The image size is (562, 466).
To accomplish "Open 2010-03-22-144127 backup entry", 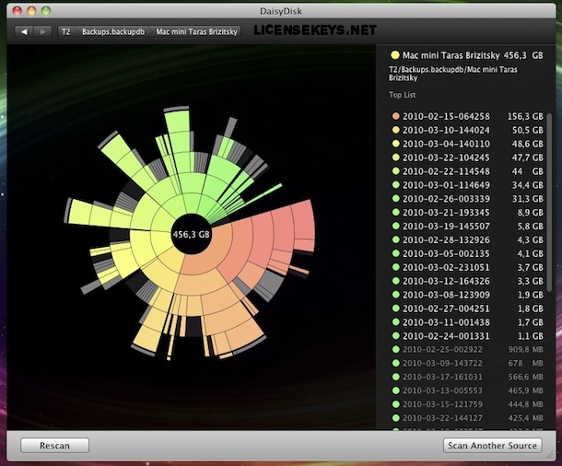I will pos(467,418).
